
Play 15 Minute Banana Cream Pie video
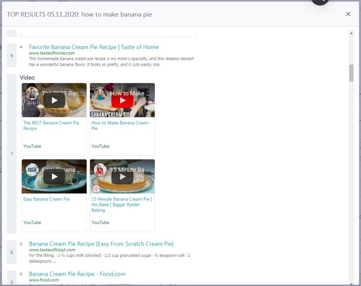122,177
